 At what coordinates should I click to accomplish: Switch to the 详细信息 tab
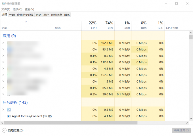point(56,15)
